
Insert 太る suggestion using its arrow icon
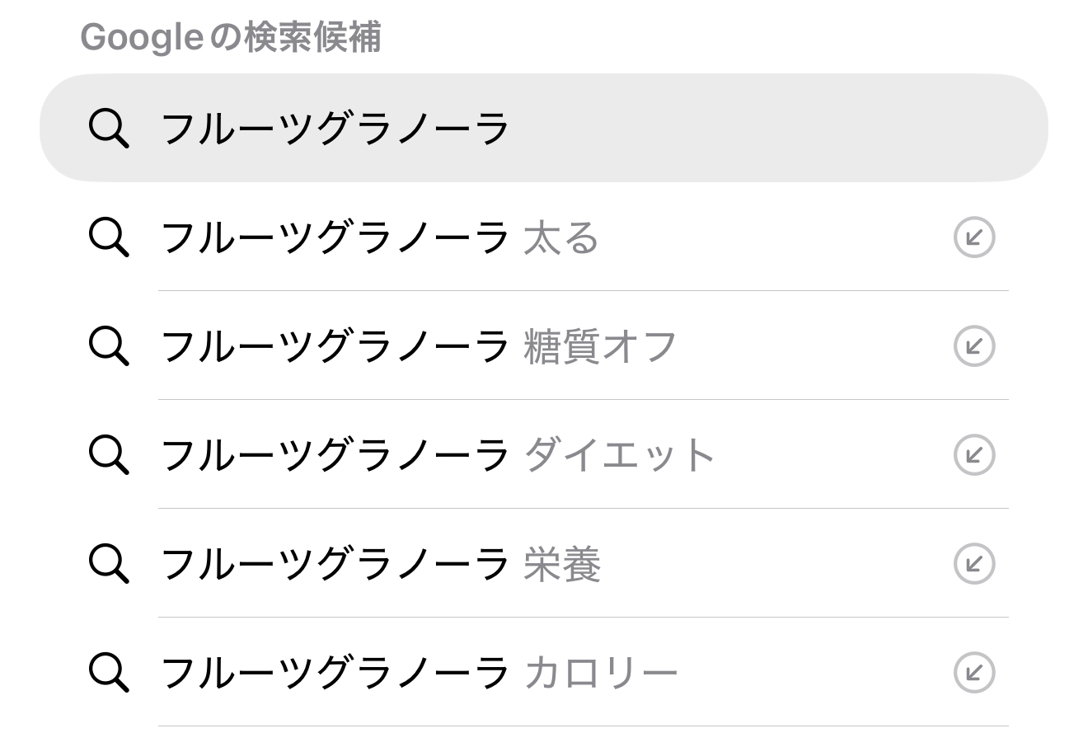(974, 237)
